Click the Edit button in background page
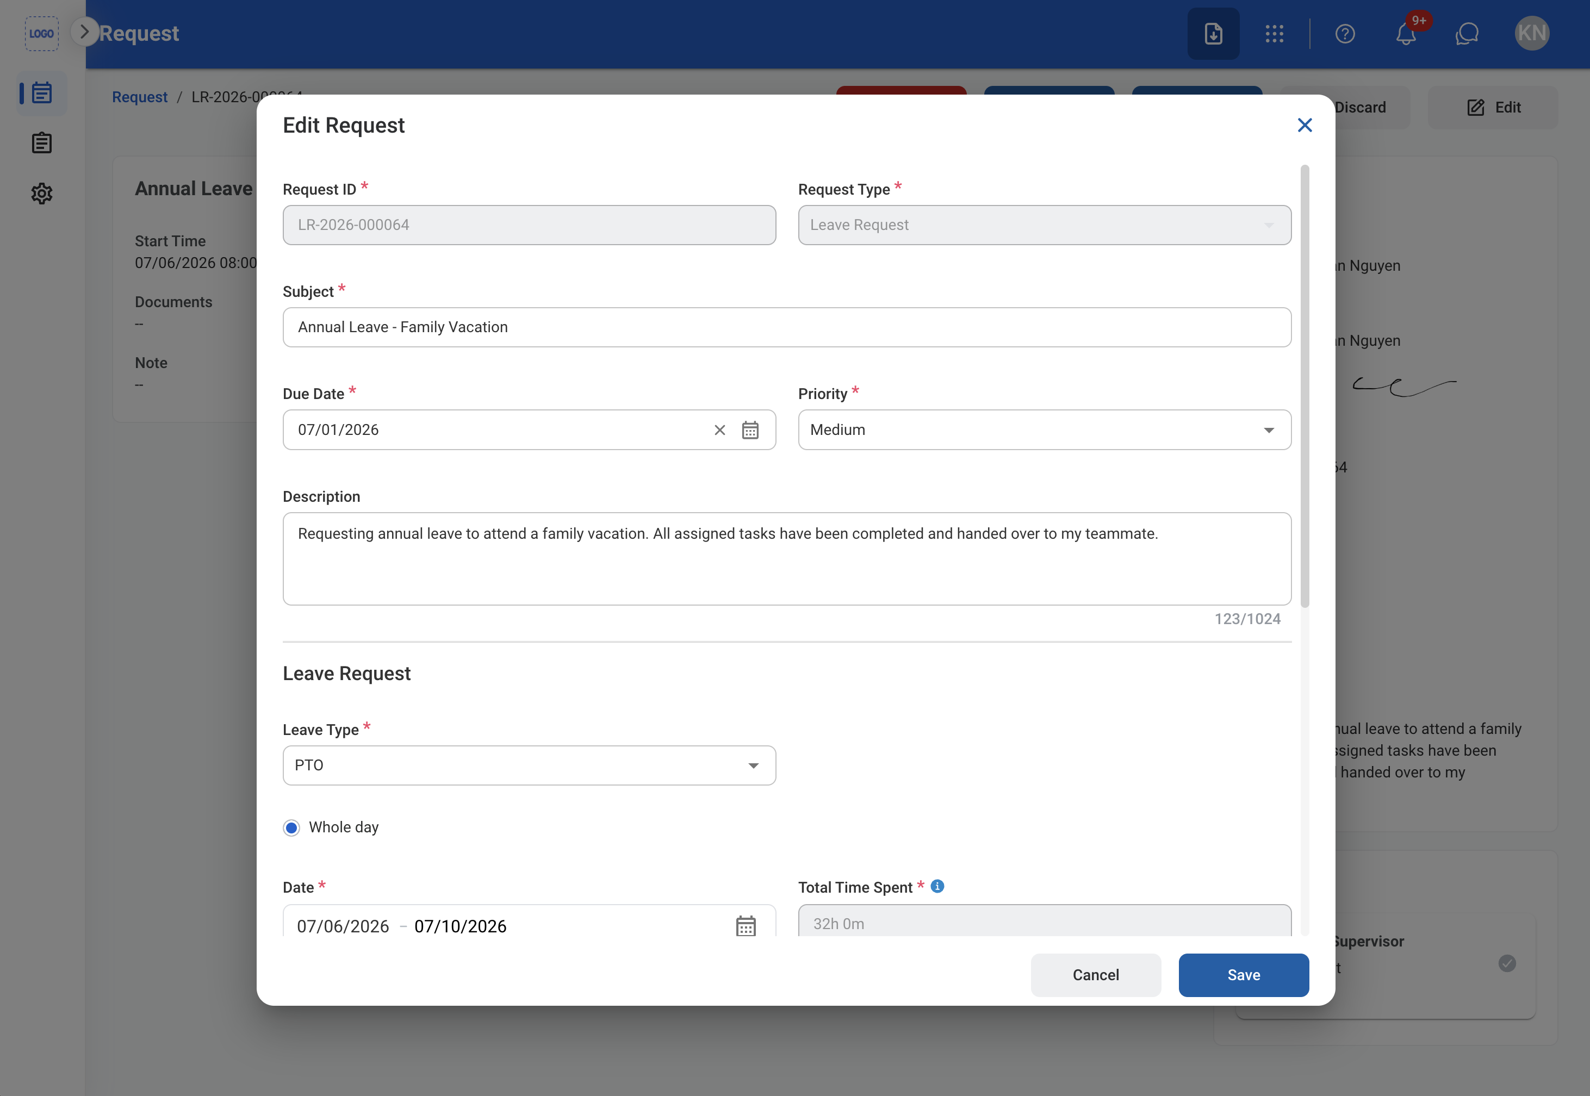This screenshot has height=1096, width=1590. pos(1493,107)
